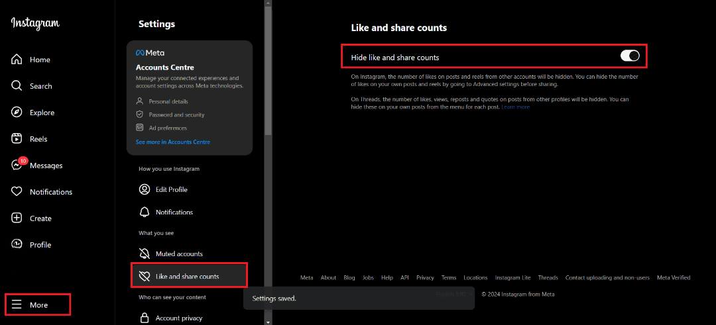Click the Jobs footer link
The image size is (716, 325).
(368, 277)
